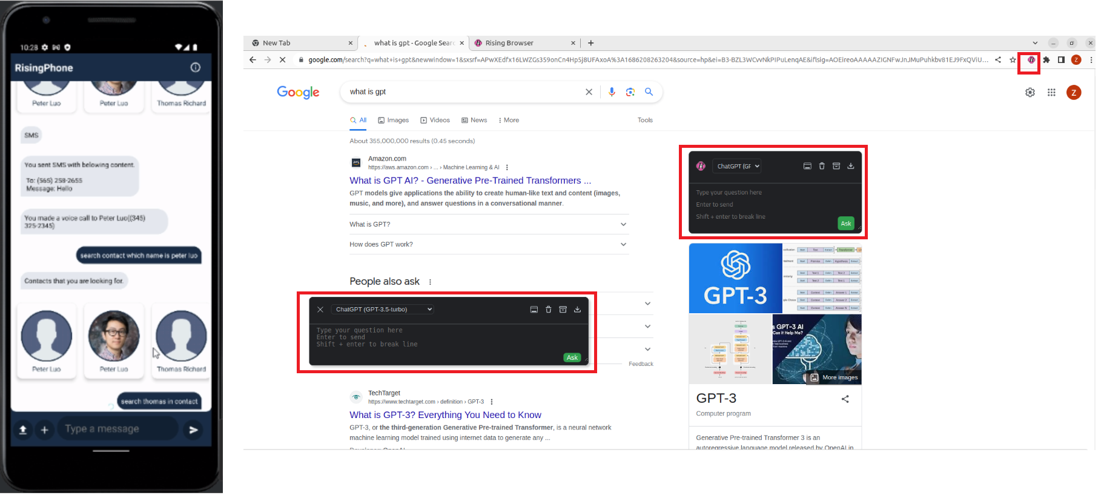Click the trash icon in the floating ChatGPT panel

(548, 310)
